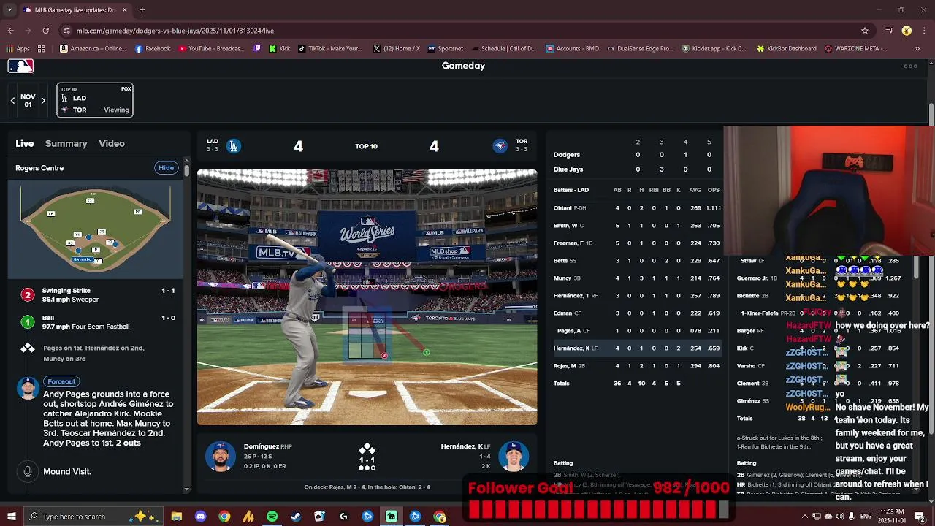Open a new browser tab
935x526 pixels.
pos(142,10)
